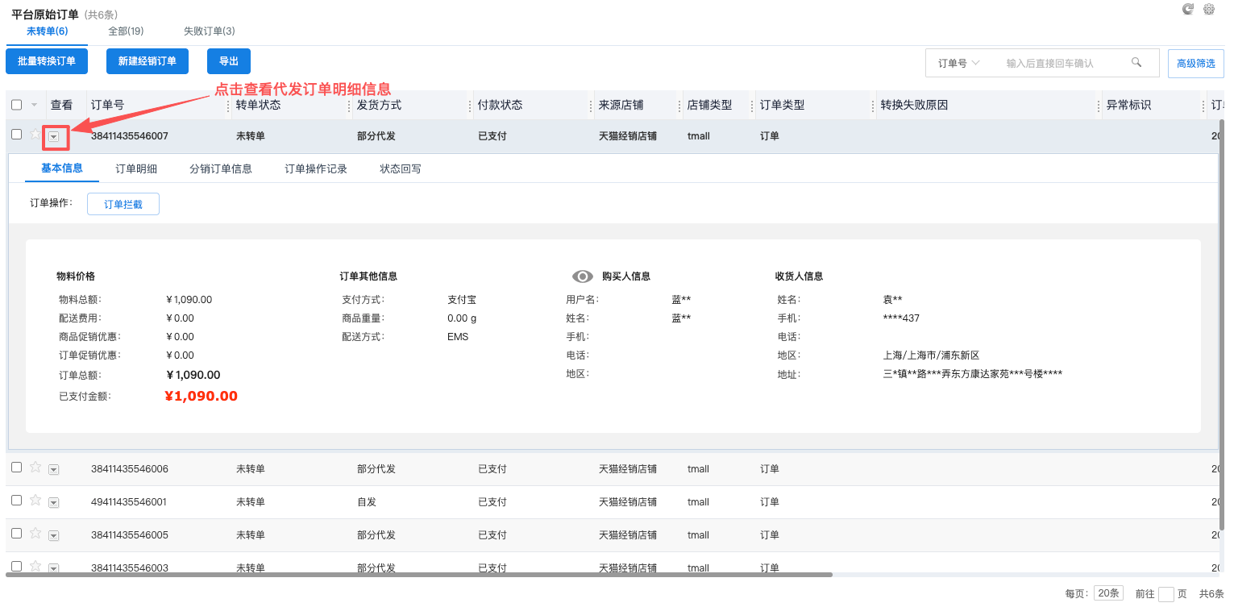
Task: Click the 自发 cell of order 49411435546001
Action: (x=367, y=501)
